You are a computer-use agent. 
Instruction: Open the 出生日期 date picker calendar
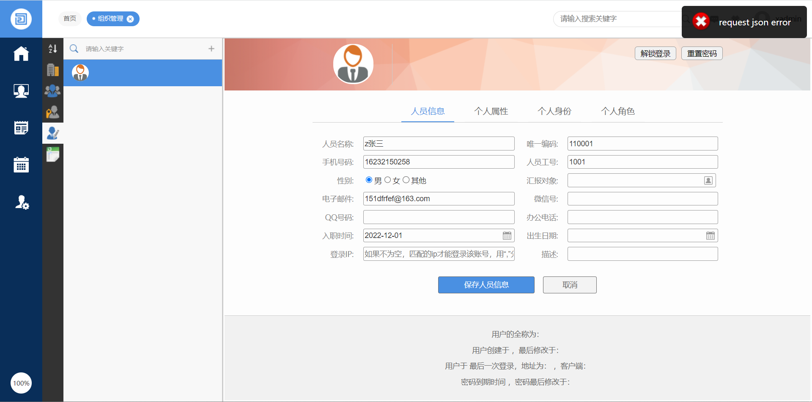710,235
